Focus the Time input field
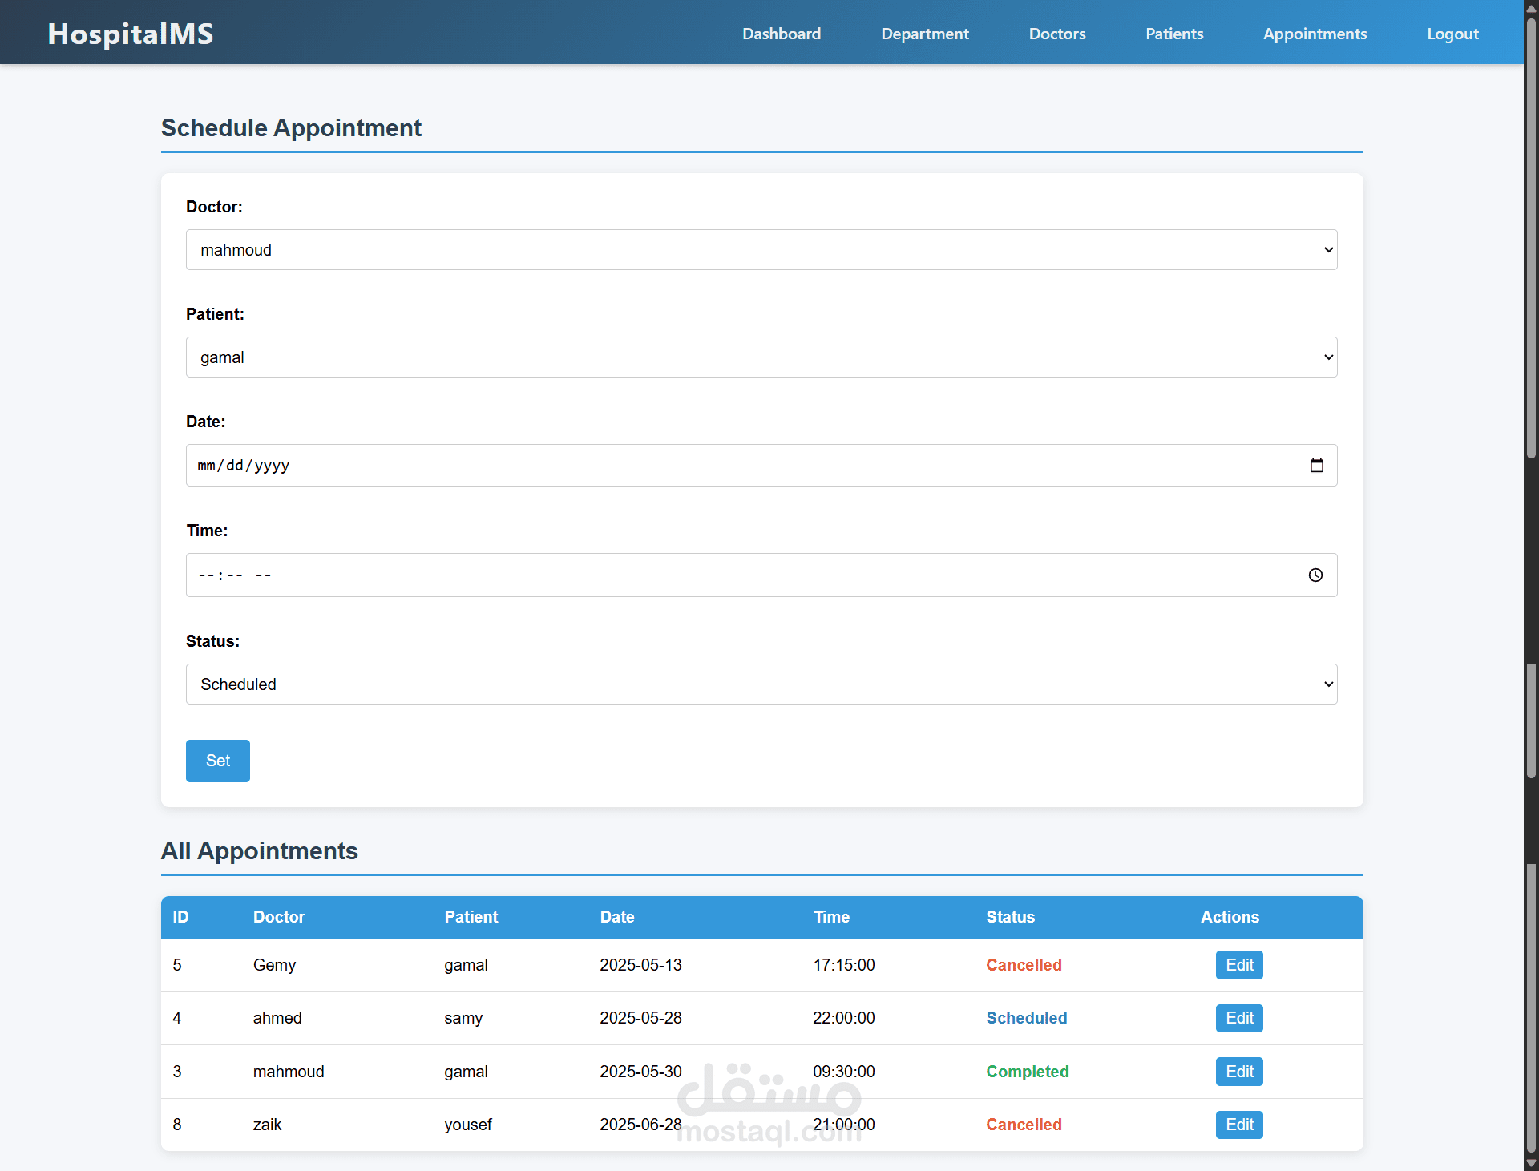The width and height of the screenshot is (1539, 1171). tap(761, 575)
